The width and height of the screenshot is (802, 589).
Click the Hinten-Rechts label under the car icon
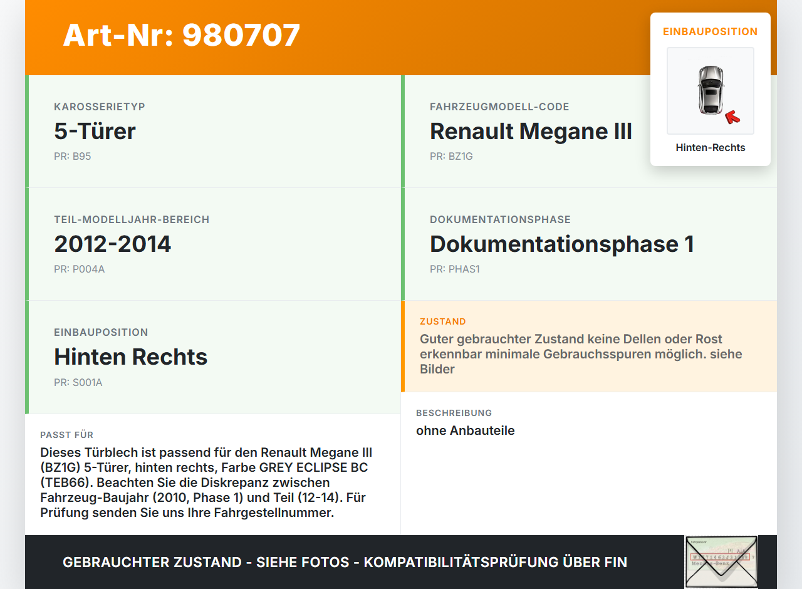point(710,147)
